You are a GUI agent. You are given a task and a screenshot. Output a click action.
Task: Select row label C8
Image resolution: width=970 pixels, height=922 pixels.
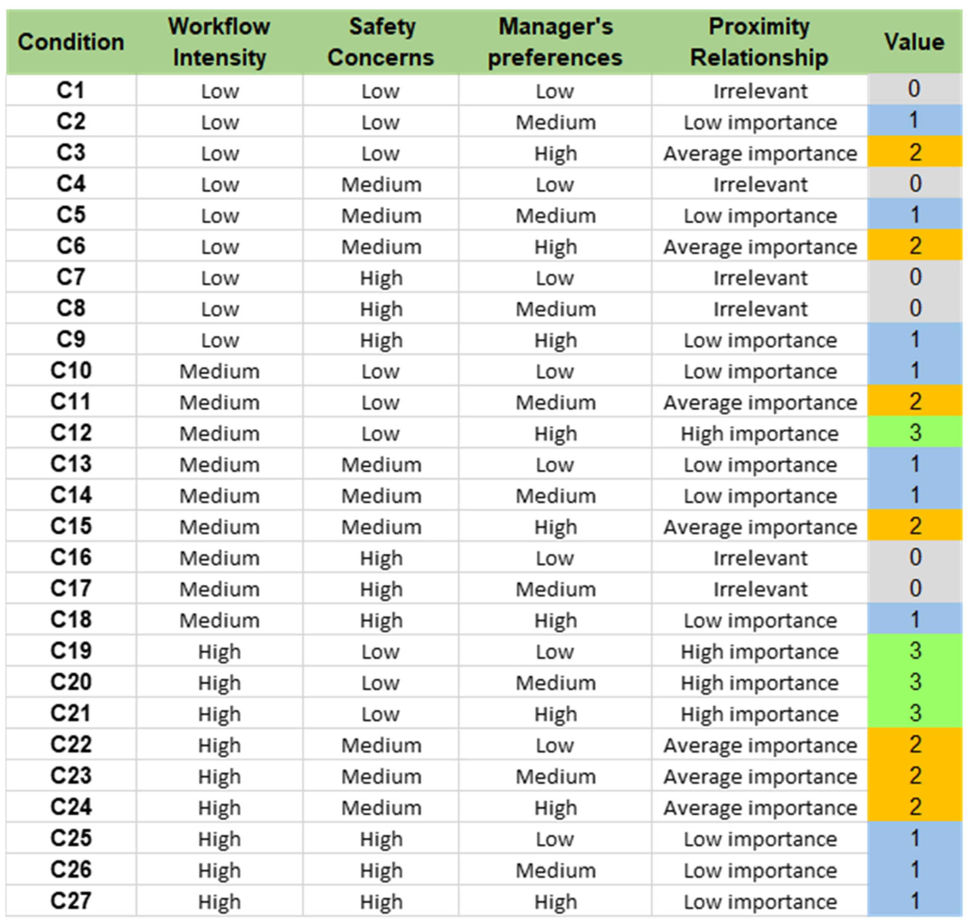[71, 309]
